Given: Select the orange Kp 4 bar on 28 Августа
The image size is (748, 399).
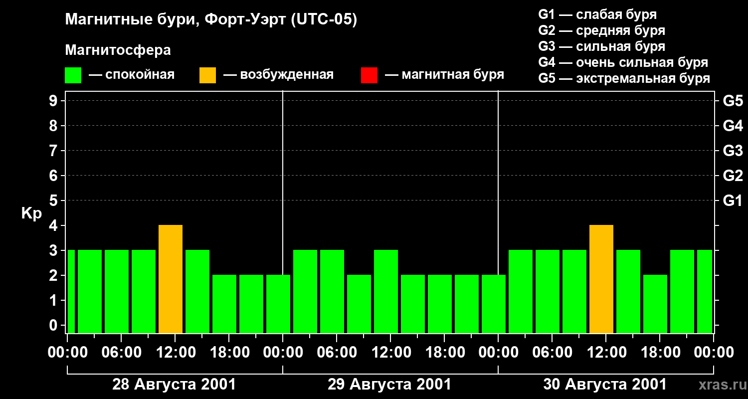Looking at the screenshot, I should (171, 279).
